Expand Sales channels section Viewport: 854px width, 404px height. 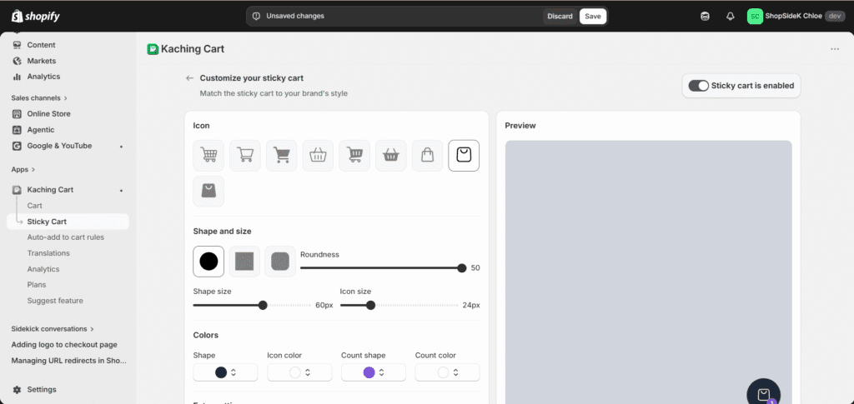[x=39, y=97]
